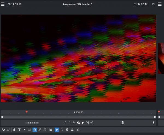Click the jog wheel slider strip
The image size is (164, 135).
click(32, 123)
